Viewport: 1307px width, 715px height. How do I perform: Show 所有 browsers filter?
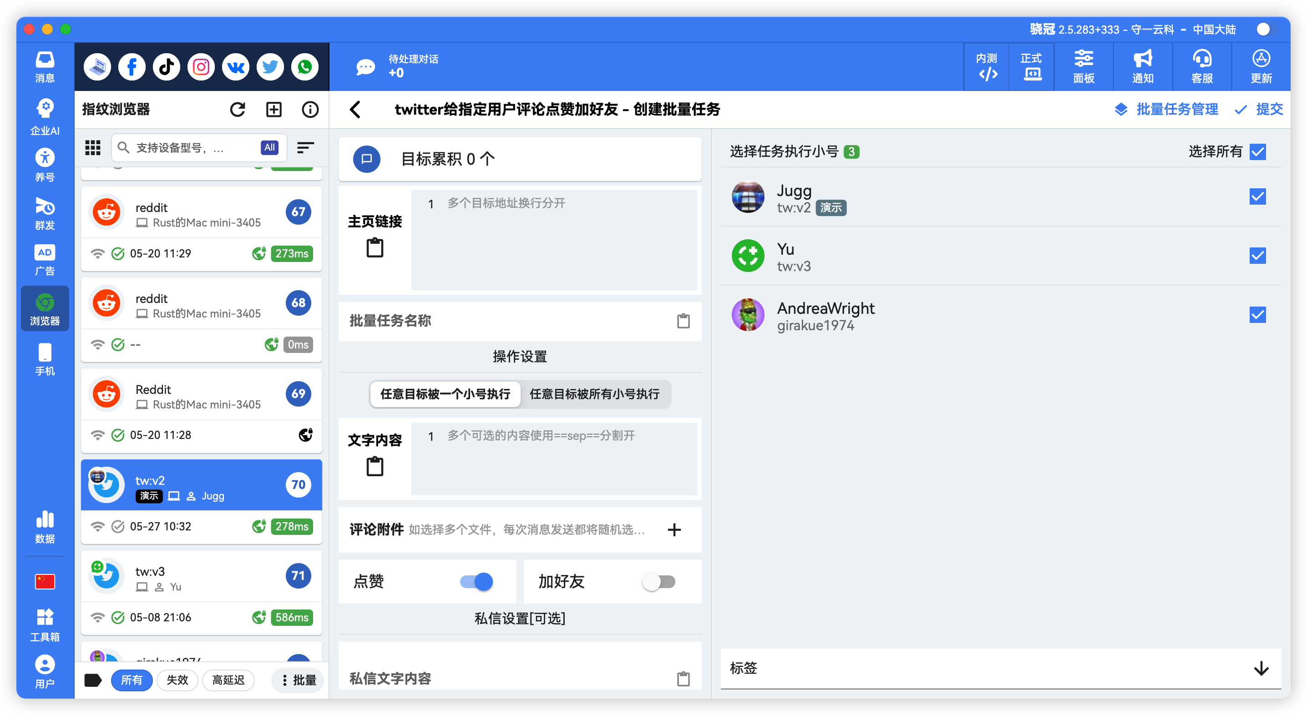132,680
